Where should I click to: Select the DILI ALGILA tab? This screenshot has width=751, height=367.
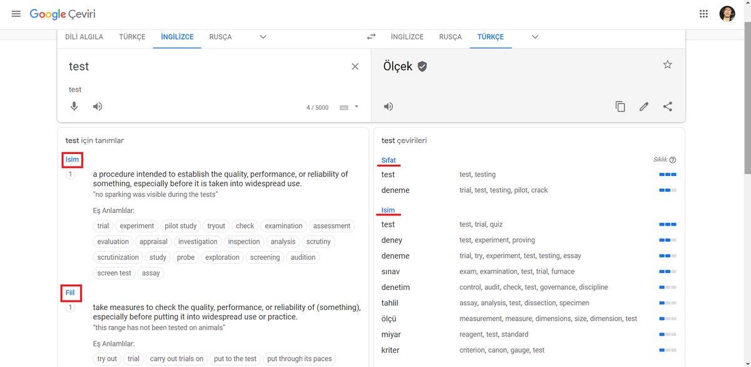tap(83, 36)
